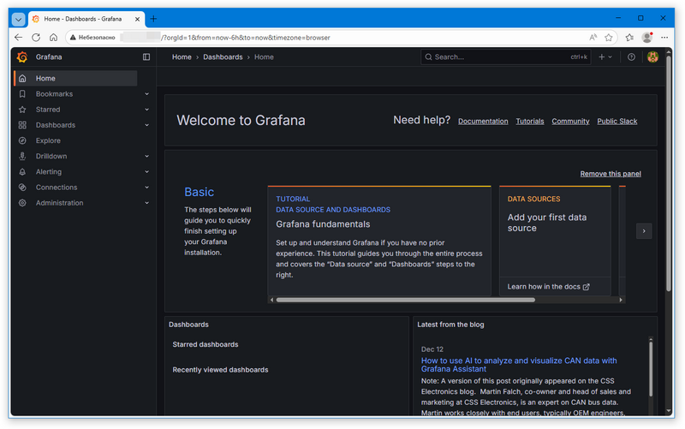
Task: Expand the Bookmarks section chevron
Action: (146, 94)
